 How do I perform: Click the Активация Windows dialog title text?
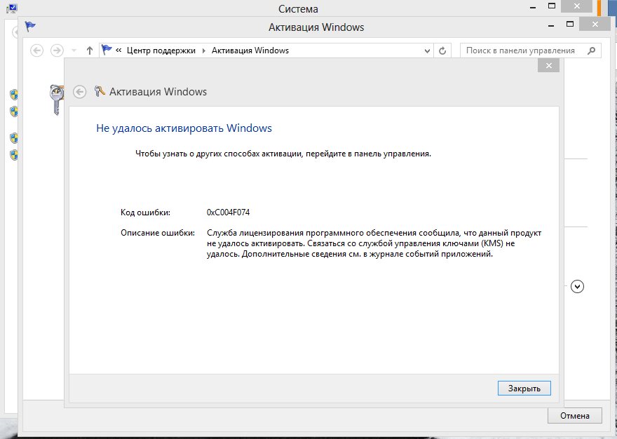pyautogui.click(x=158, y=92)
